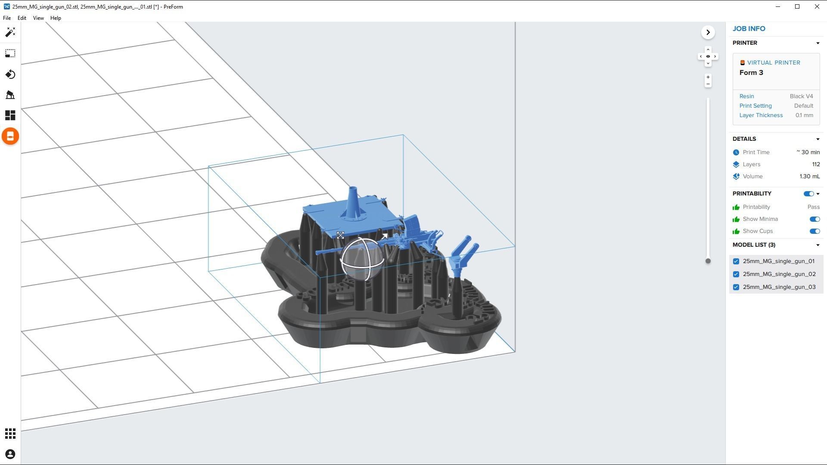Click the Show Minima thumbs-up icon
827x465 pixels.
(736, 219)
